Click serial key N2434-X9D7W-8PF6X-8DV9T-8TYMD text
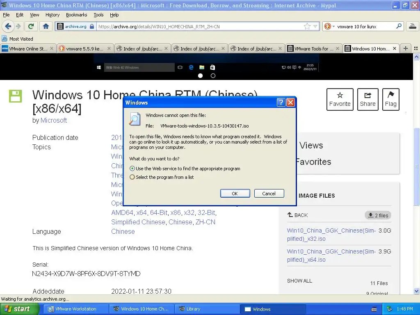The image size is (420, 315). (86, 274)
